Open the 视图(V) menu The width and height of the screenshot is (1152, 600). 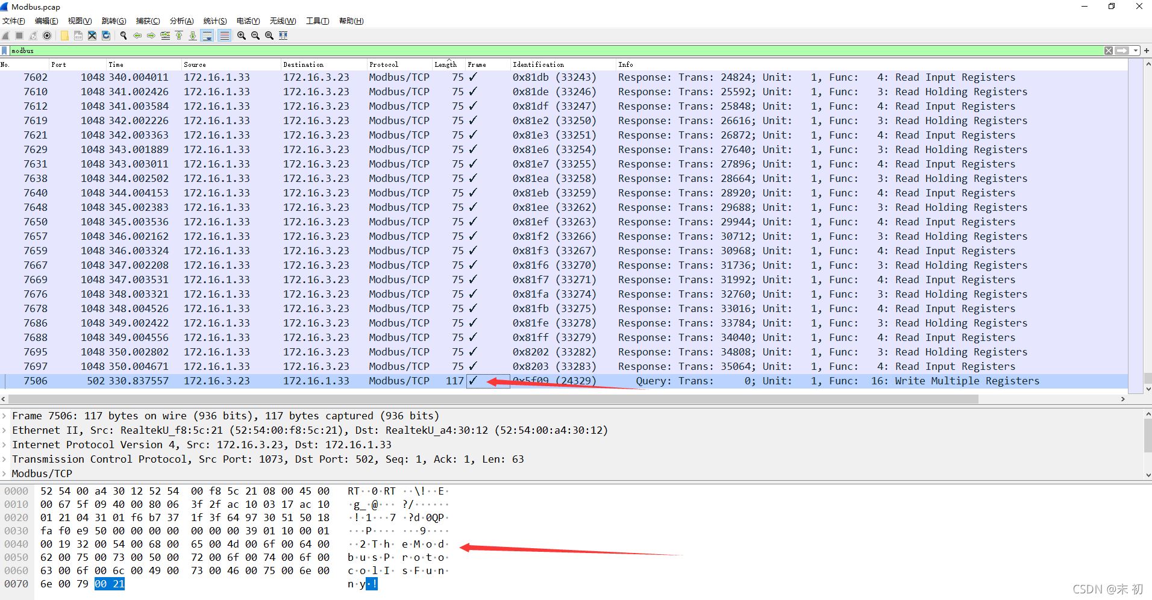tap(80, 21)
